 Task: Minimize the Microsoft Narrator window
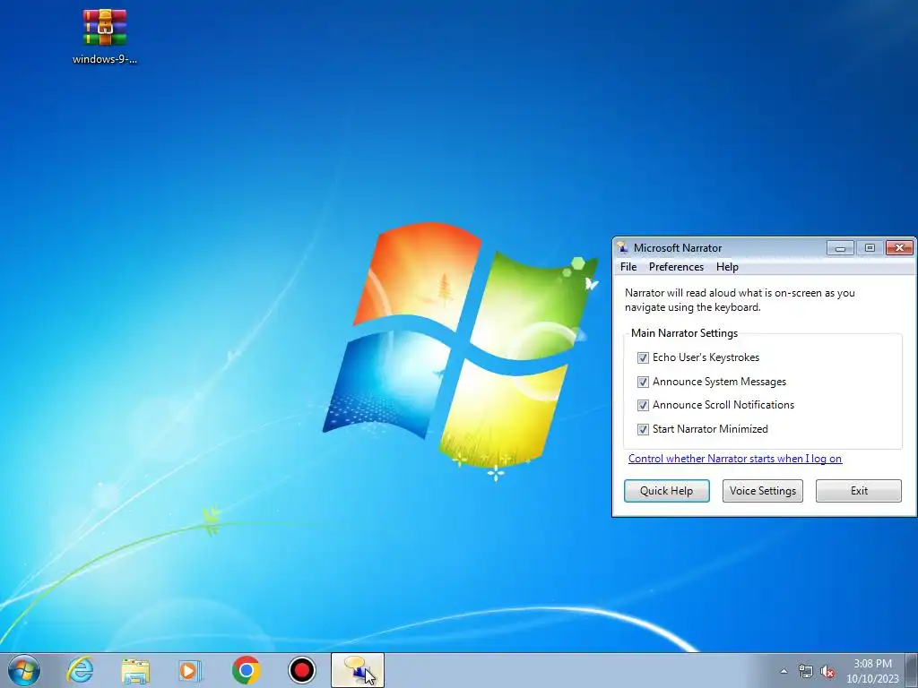(840, 248)
